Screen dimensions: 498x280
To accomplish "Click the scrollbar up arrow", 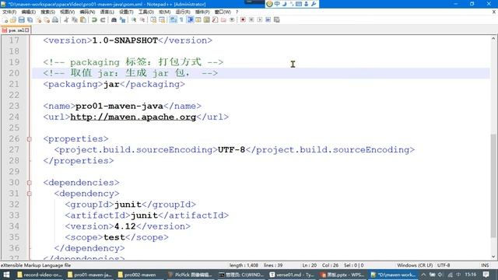I will coord(493,39).
